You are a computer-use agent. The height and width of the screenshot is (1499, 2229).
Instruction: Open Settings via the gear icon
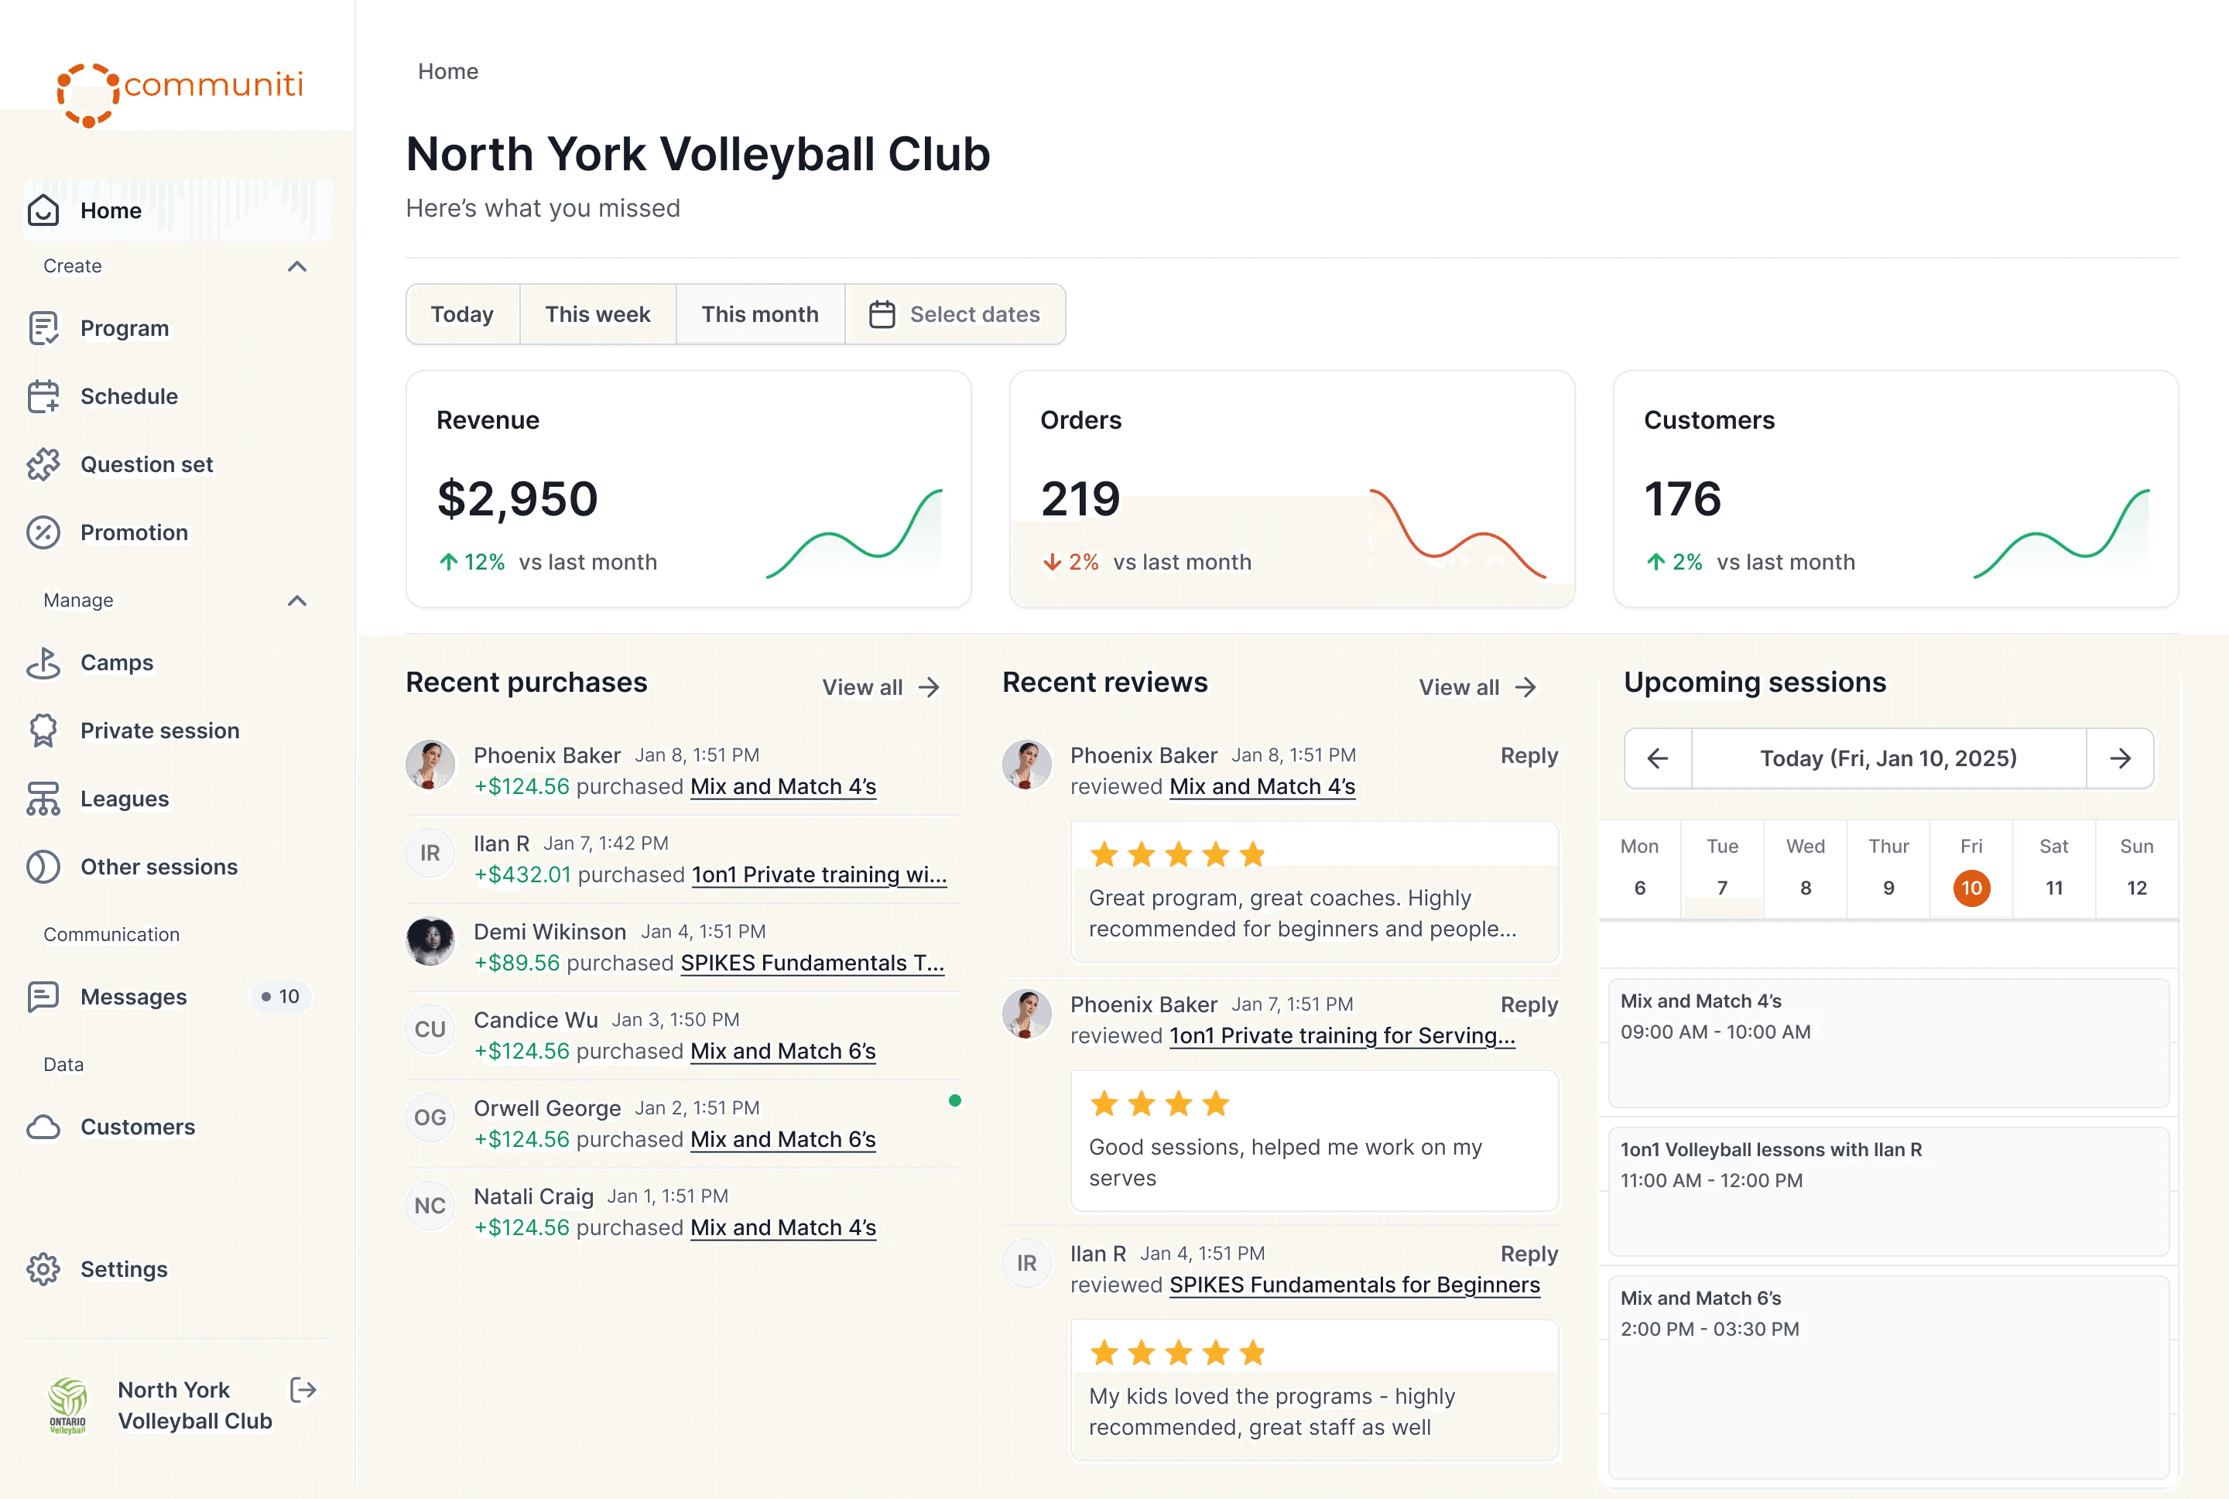pyautogui.click(x=43, y=1268)
